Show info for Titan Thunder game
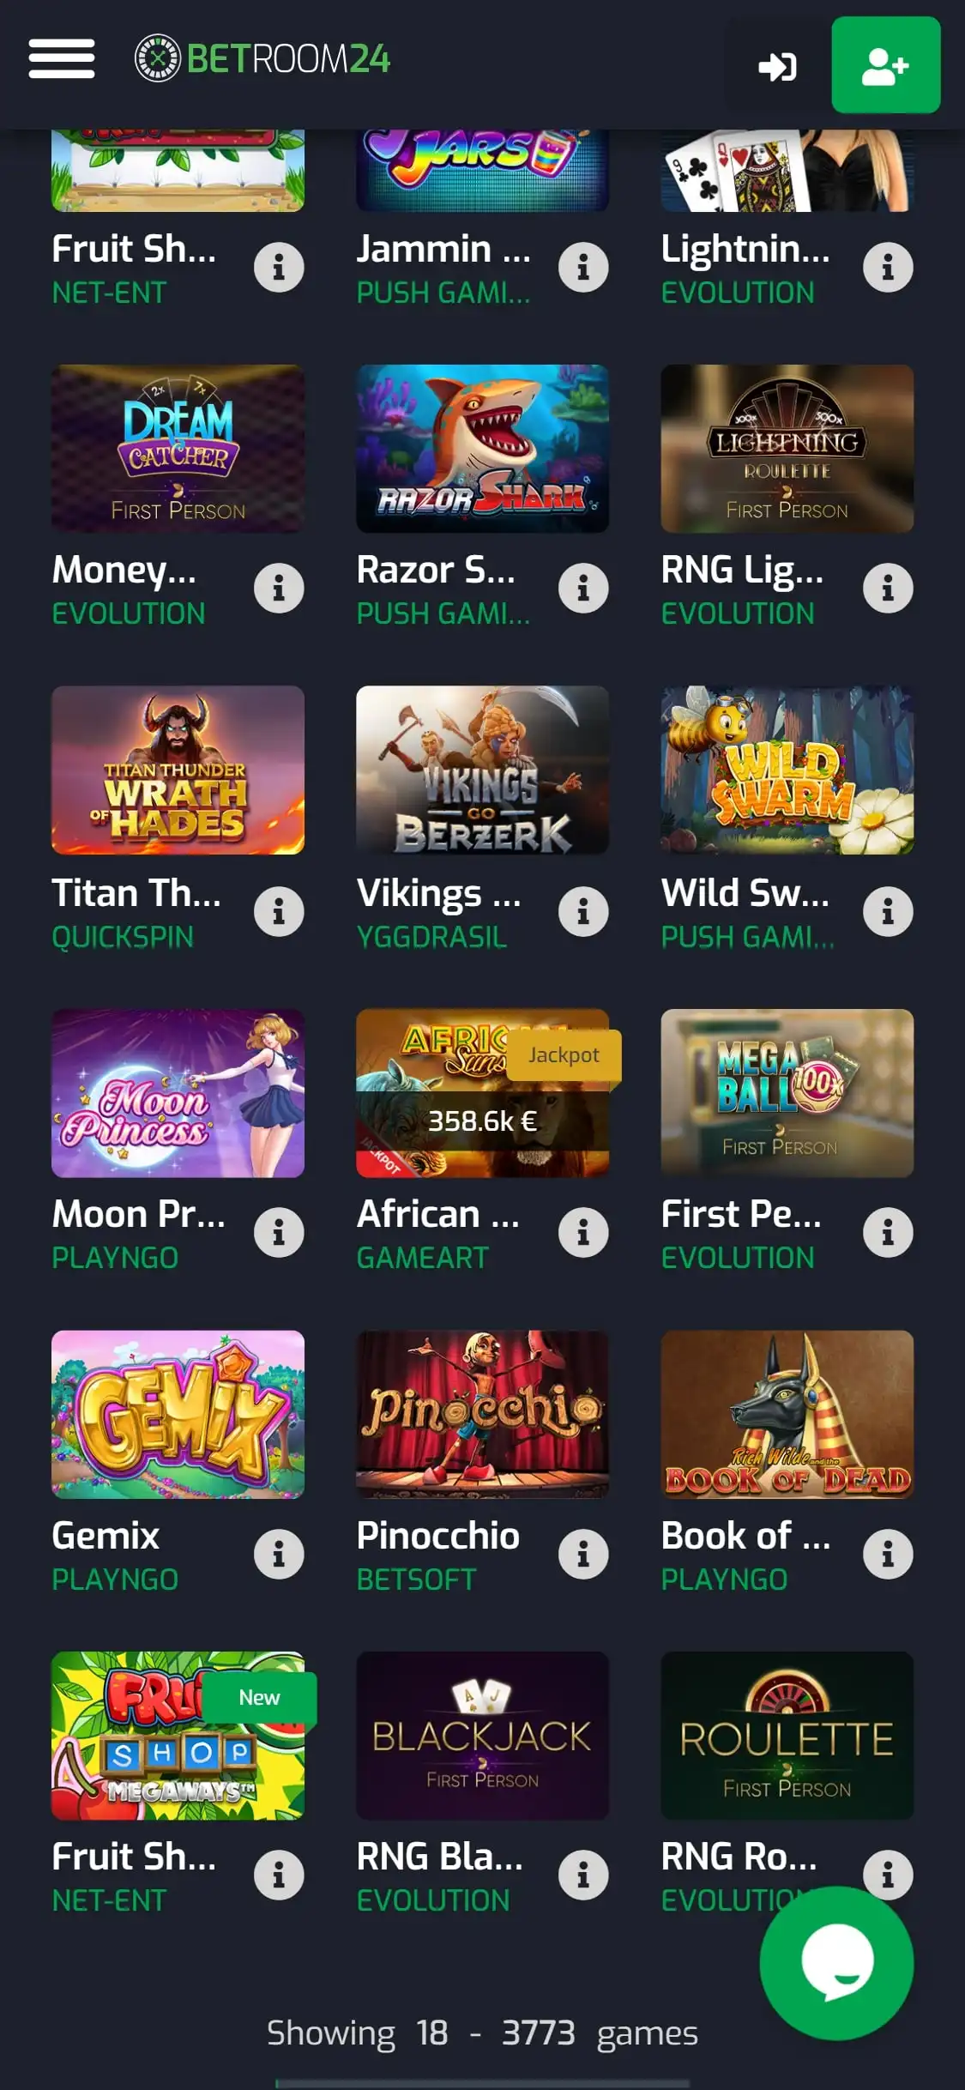This screenshot has height=2090, width=965. (279, 911)
